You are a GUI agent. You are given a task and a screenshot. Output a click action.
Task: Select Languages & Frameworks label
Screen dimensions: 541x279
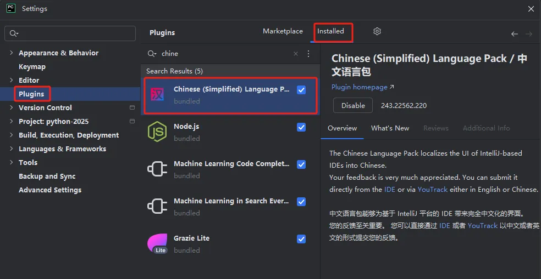click(62, 149)
